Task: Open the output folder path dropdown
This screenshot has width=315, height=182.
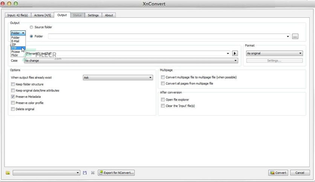Action: [x=288, y=36]
